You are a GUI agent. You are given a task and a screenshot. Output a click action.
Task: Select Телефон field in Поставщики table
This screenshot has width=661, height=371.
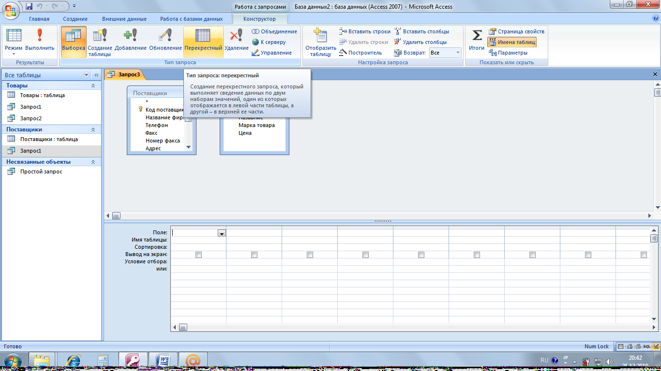(157, 125)
